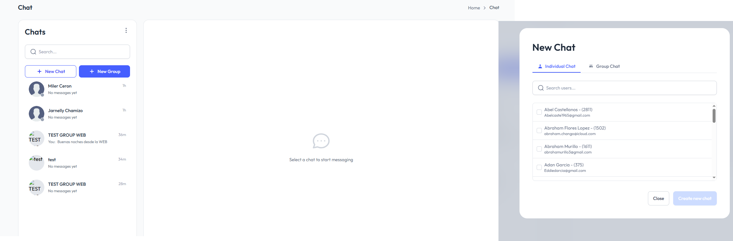This screenshot has height=241, width=733.
Task: Check the Abel Castellanos checkbox
Action: click(539, 112)
